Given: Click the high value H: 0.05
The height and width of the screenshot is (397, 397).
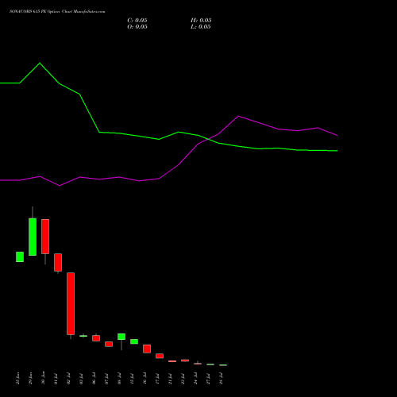Looking at the screenshot, I should tap(201, 21).
